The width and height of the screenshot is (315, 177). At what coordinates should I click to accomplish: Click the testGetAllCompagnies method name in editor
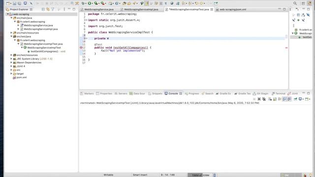click(x=130, y=48)
